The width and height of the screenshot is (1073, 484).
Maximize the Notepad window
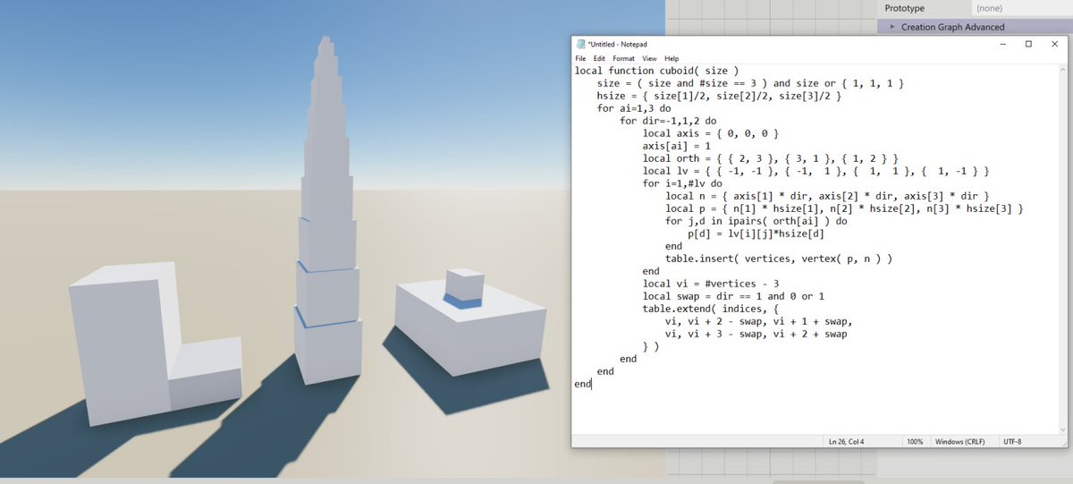pyautogui.click(x=1028, y=44)
